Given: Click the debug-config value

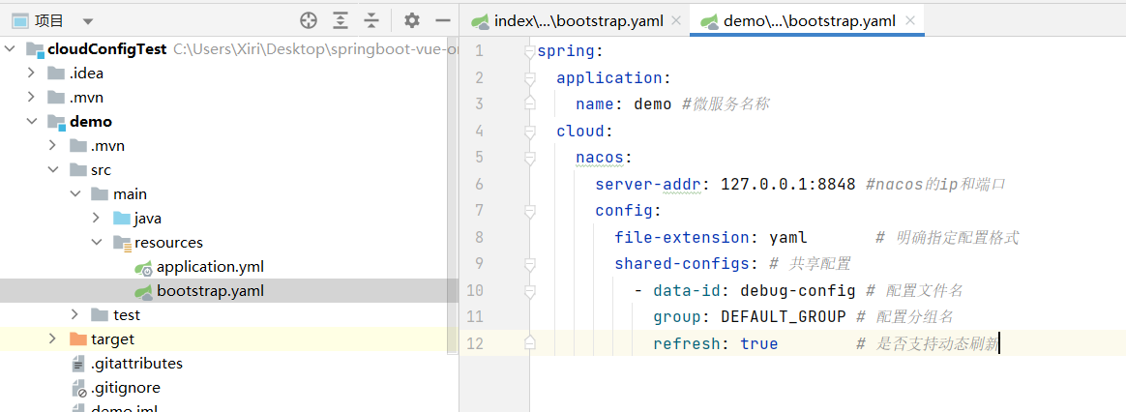Looking at the screenshot, I should point(798,291).
